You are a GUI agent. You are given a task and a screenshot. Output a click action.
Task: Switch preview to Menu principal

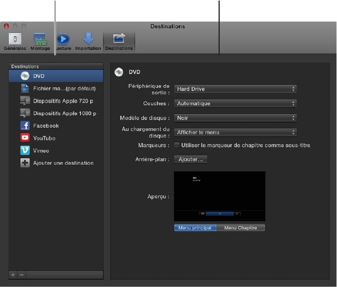(195, 228)
